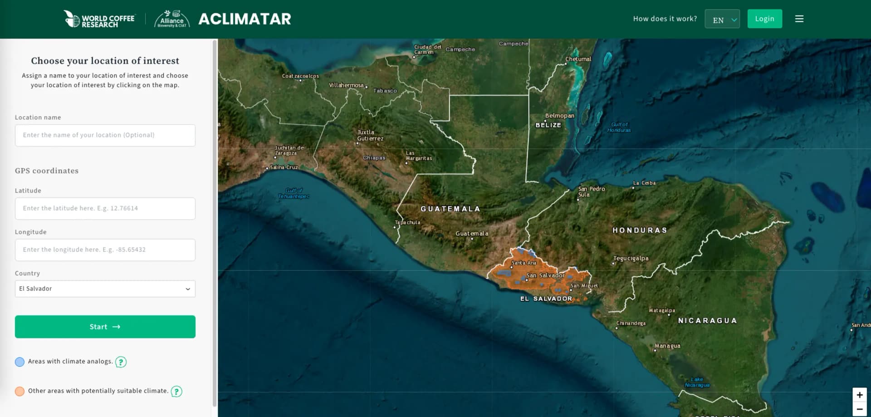
Task: Expand the Country dropdown showing El Salvador
Action: [105, 289]
